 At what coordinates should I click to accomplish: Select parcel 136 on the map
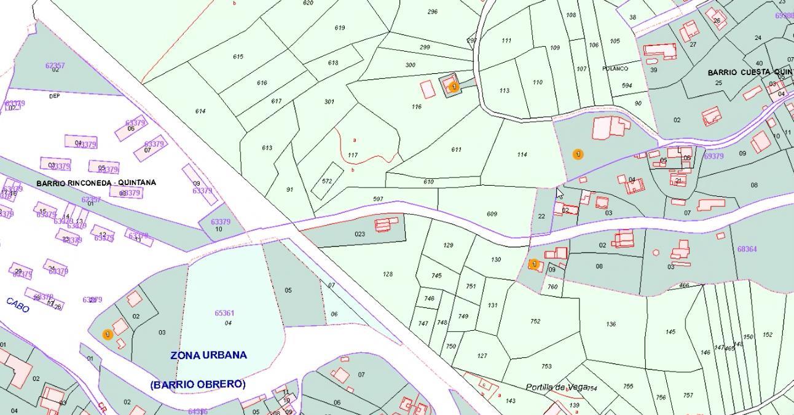pyautogui.click(x=610, y=324)
